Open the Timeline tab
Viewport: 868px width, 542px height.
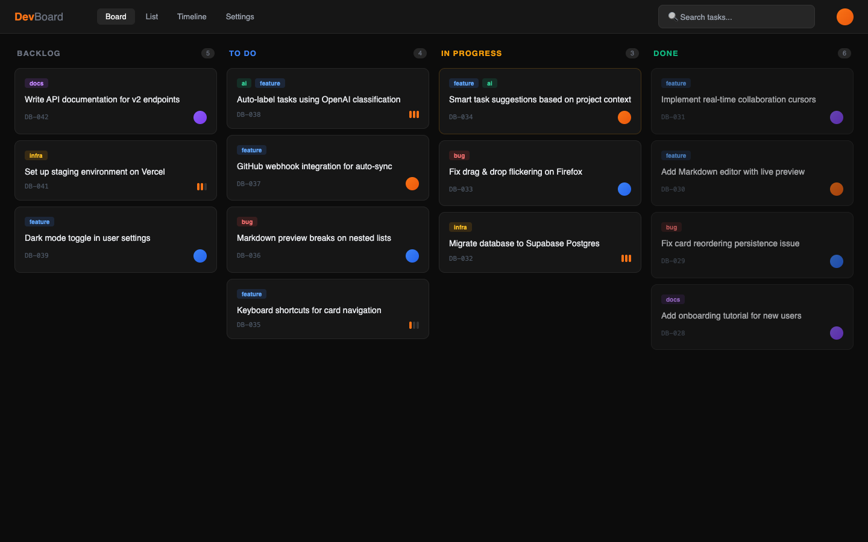click(x=192, y=17)
